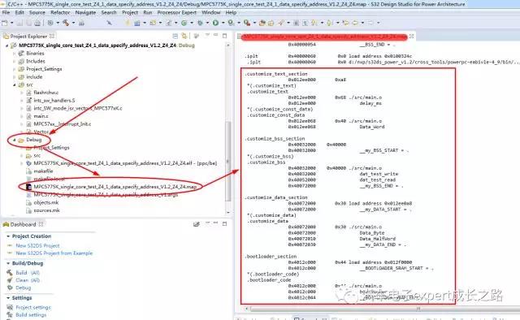520x320 pixels.
Task: Click the Debug bug toolbar icon
Action: pyautogui.click(x=201, y=23)
